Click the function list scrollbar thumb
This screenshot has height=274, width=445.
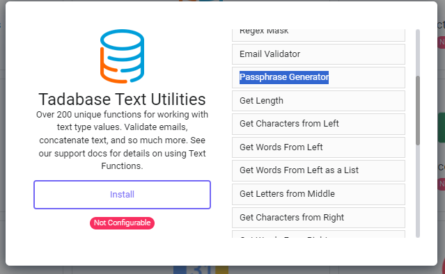tap(418, 111)
